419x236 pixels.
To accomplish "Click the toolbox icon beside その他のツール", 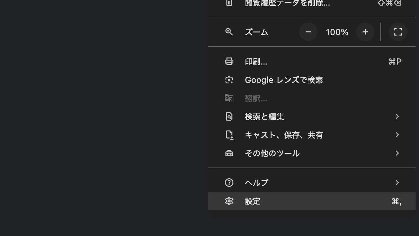I will [x=229, y=153].
